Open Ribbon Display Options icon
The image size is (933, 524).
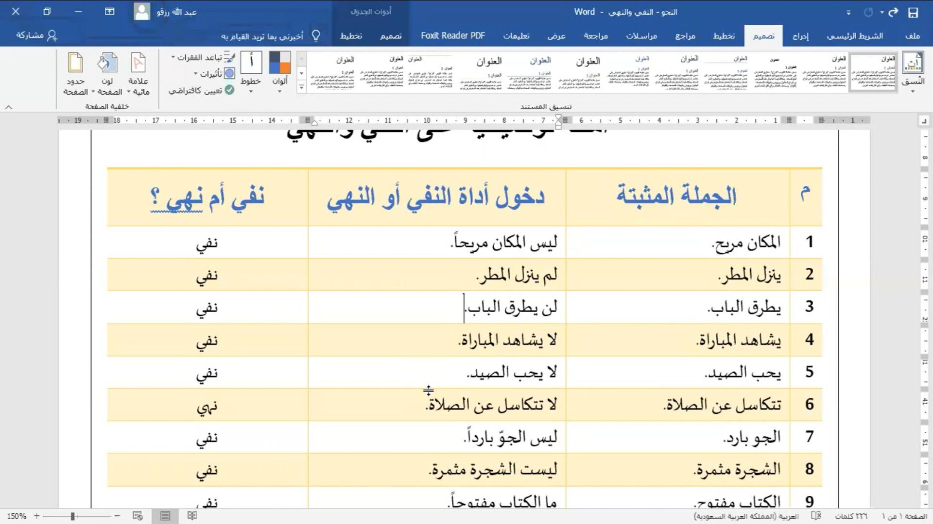(110, 12)
